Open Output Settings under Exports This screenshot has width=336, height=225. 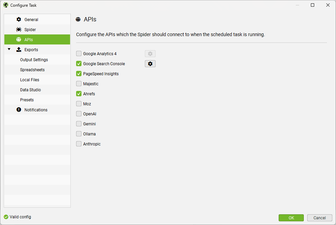coord(37,60)
